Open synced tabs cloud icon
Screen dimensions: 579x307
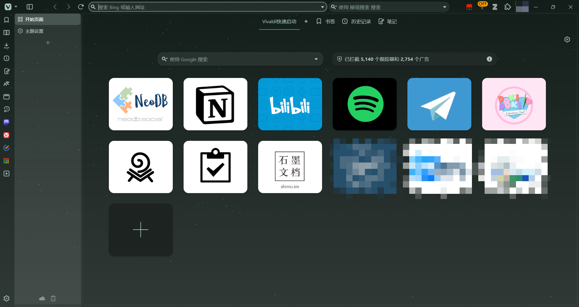point(42,299)
